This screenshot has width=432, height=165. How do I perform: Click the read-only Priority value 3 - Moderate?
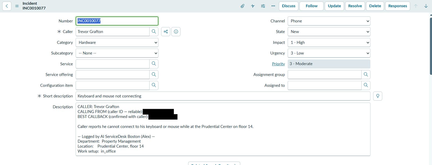[329, 64]
